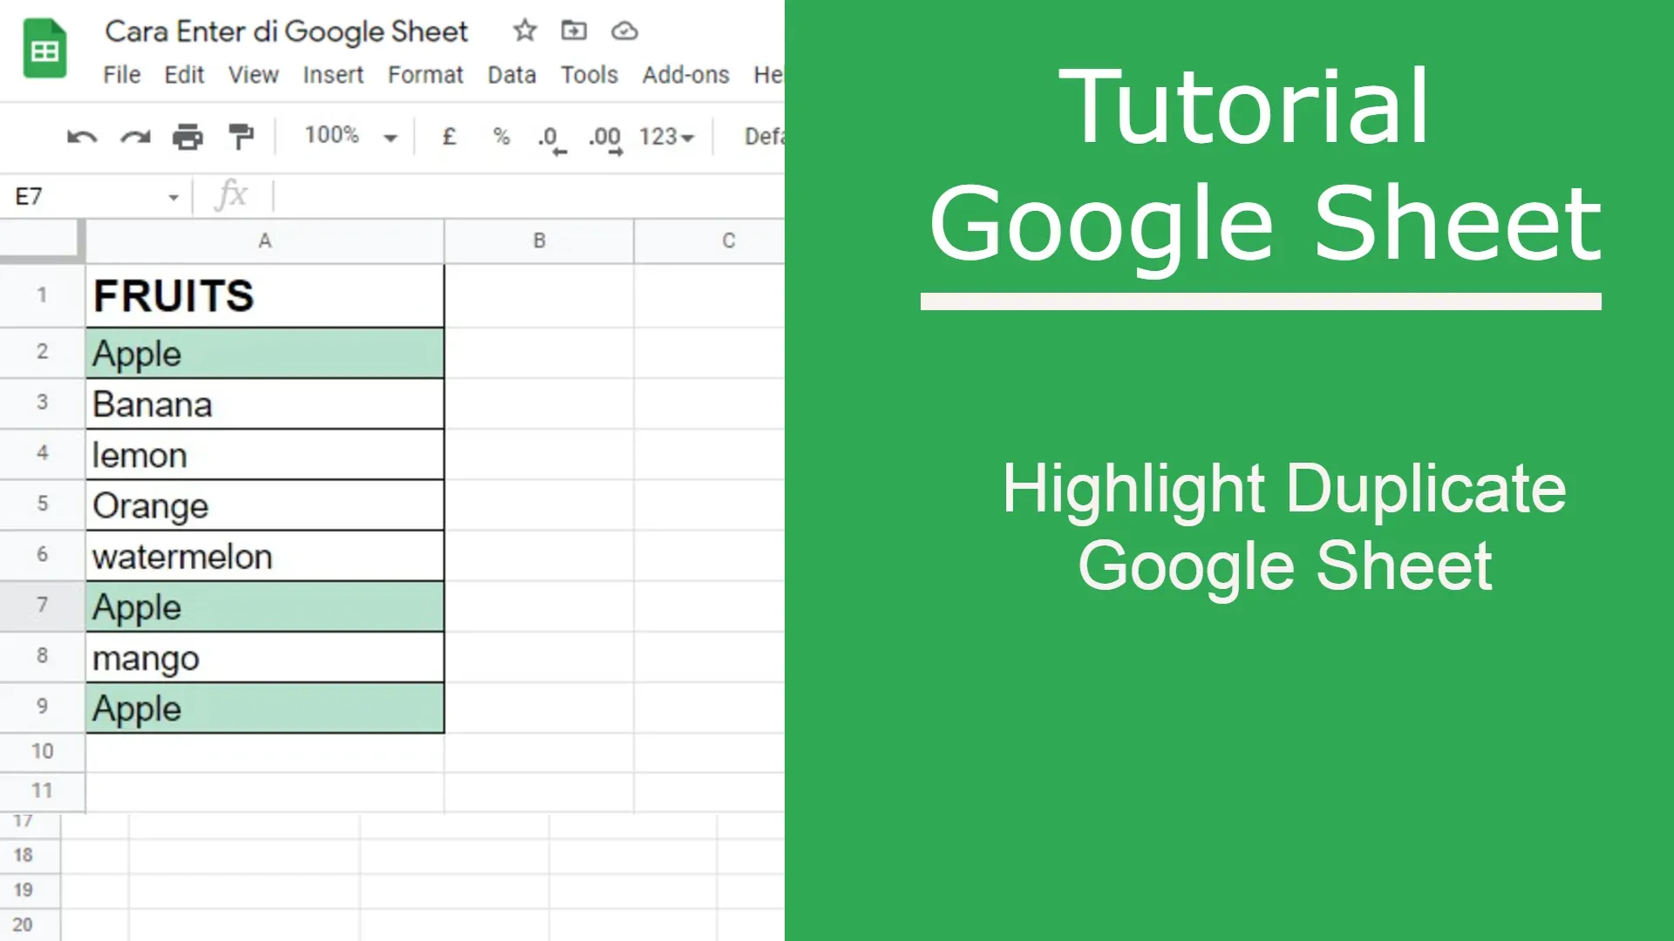Viewport: 1674px width, 941px height.
Task: Open the 100% zoom dropdown
Action: (x=350, y=136)
